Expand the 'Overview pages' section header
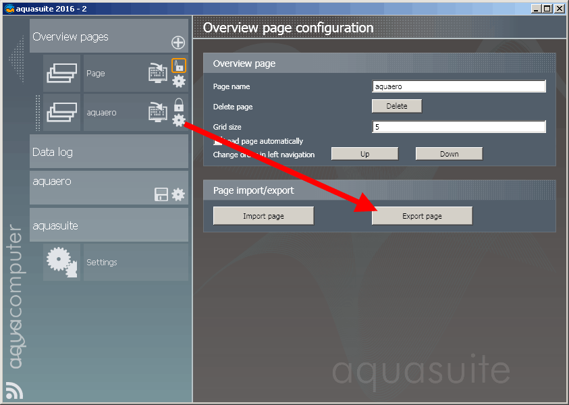Viewport: 569px width, 405px height. coord(109,36)
